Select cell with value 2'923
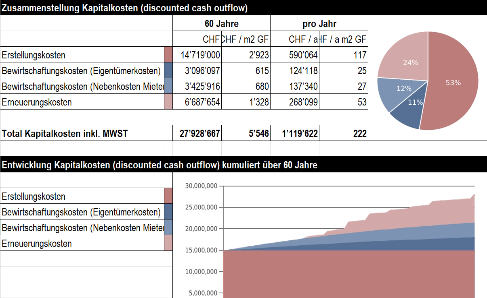 (246, 54)
